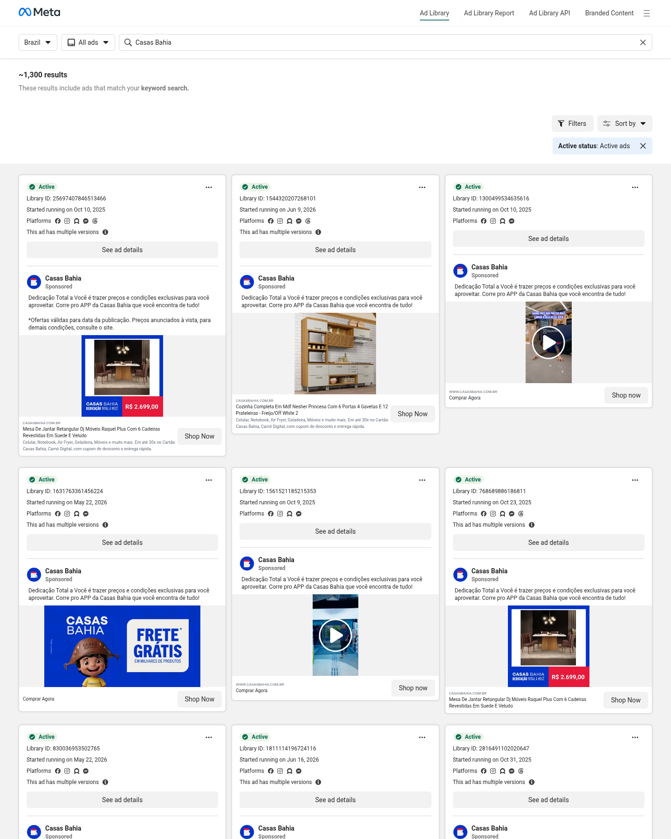This screenshot has width=671, height=839.
Task: Click multiple versions info icon on ad 768689886186811
Action: click(x=532, y=525)
